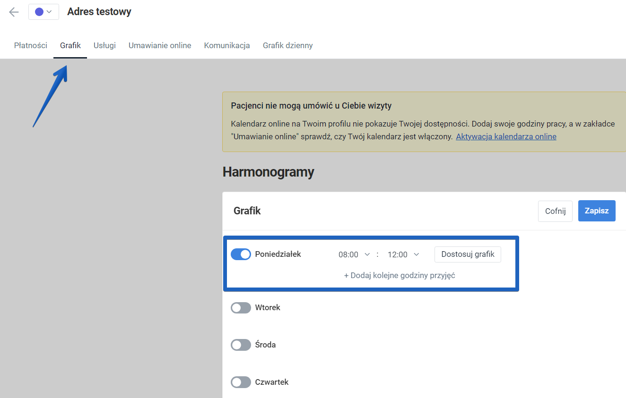The width and height of the screenshot is (626, 398).
Task: Select the Grafik tab
Action: coord(70,45)
